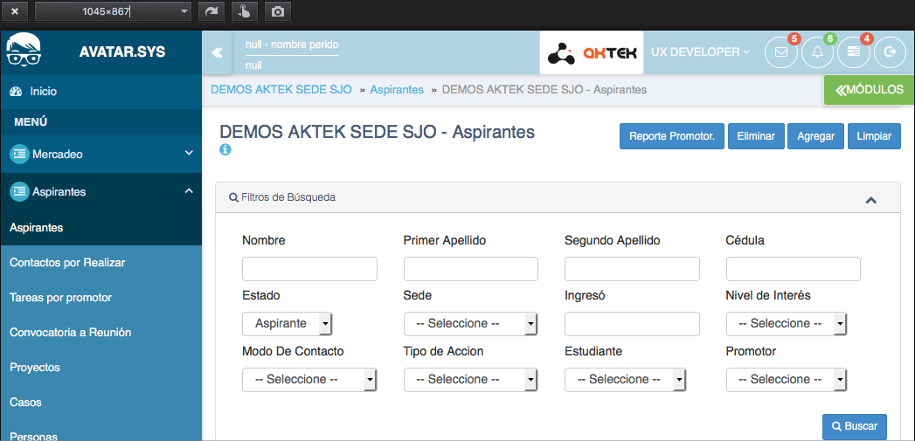
Task: Open the UX DEVELOPER user menu
Action: 701,52
